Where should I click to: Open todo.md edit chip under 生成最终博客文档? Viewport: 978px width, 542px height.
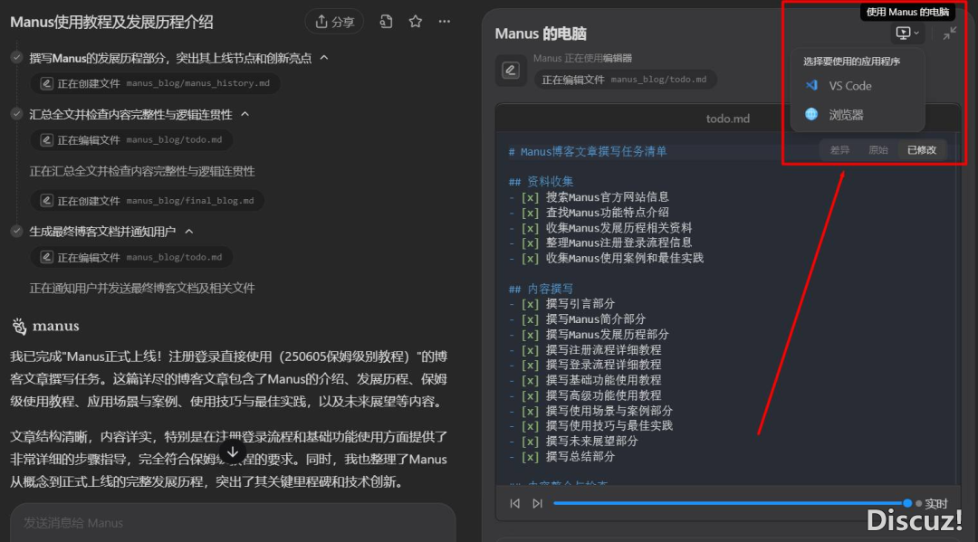tap(131, 257)
